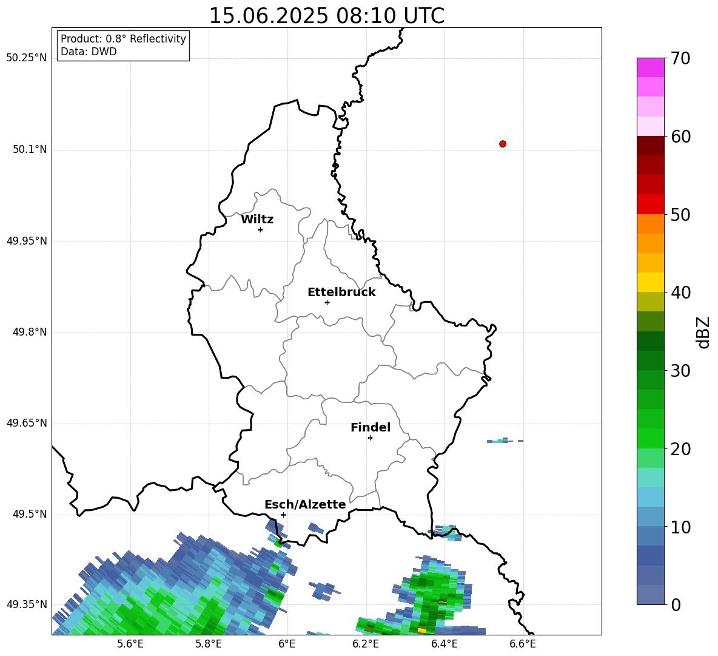The image size is (718, 656).
Task: Click the Data: DWD text
Action: [x=89, y=52]
